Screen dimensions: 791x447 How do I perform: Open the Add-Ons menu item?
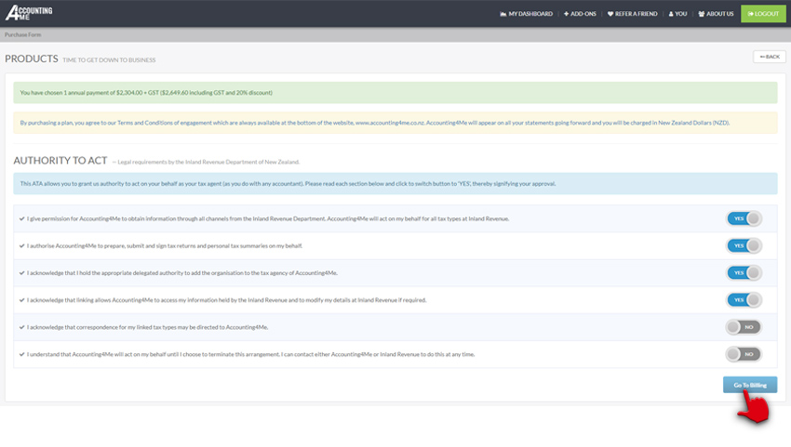click(x=580, y=14)
